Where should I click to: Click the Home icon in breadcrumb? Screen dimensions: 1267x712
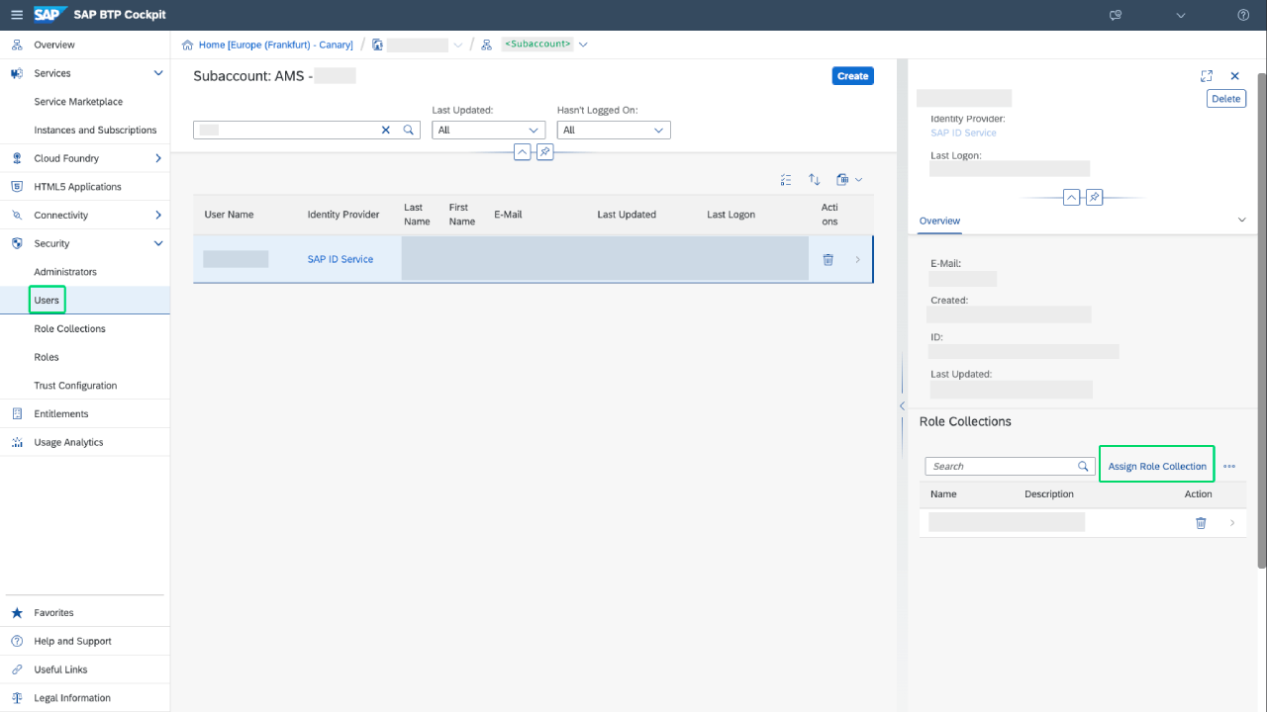click(187, 44)
